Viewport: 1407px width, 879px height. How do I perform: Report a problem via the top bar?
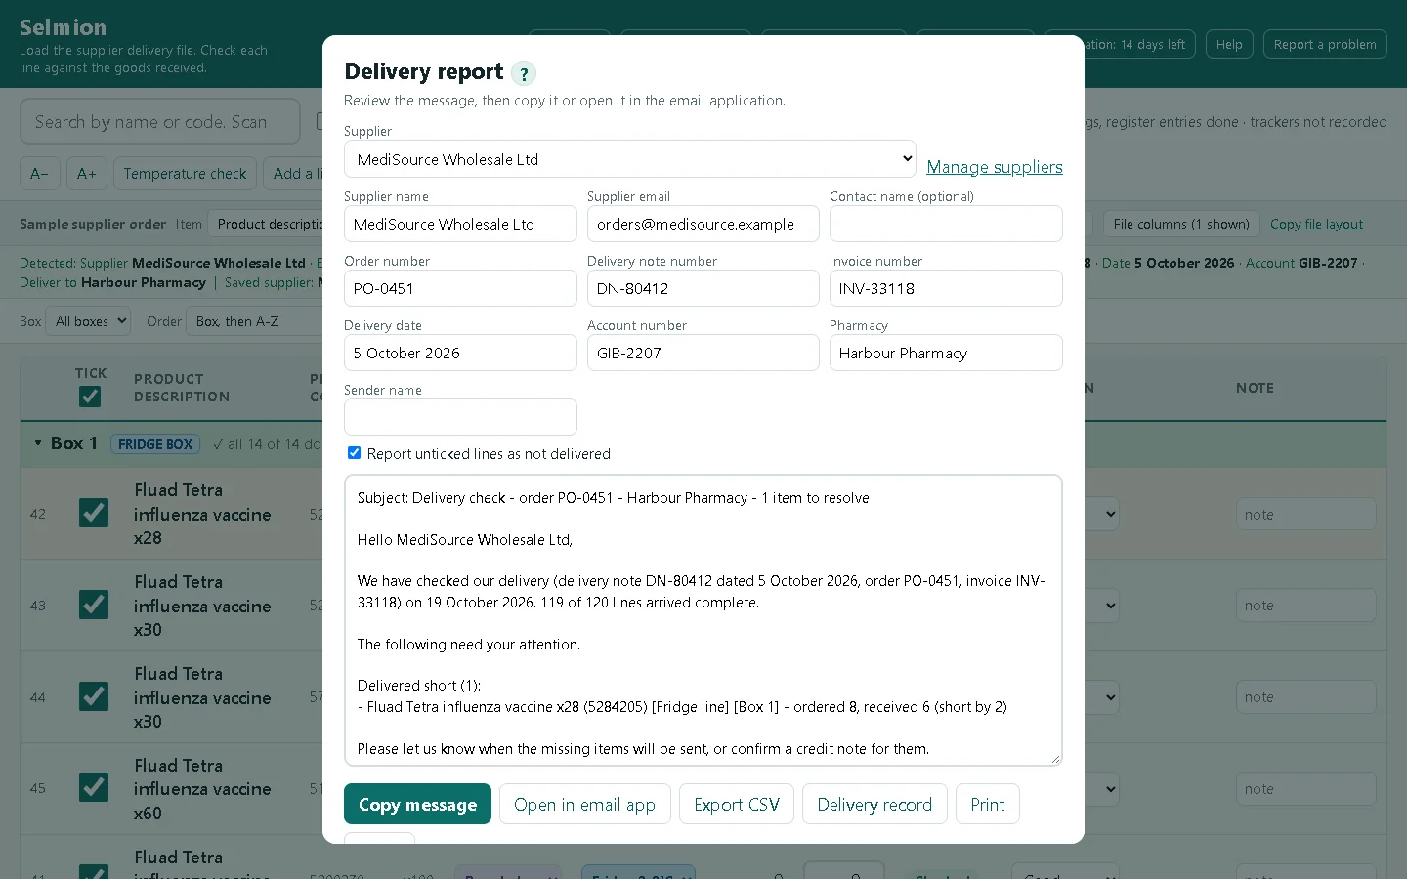1325,44
